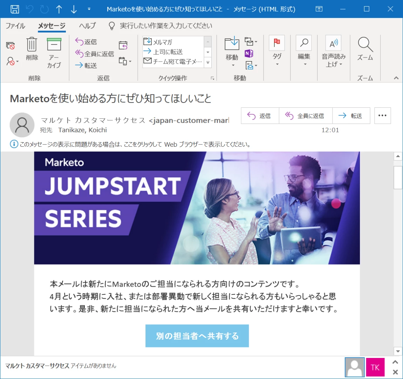Click the 実行したい作業を入力してください search box

[x=166, y=26]
